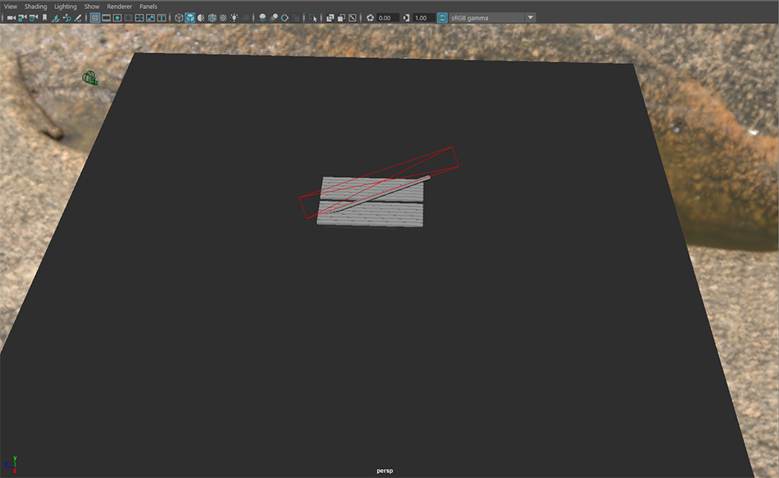Open the View menu

coord(11,7)
